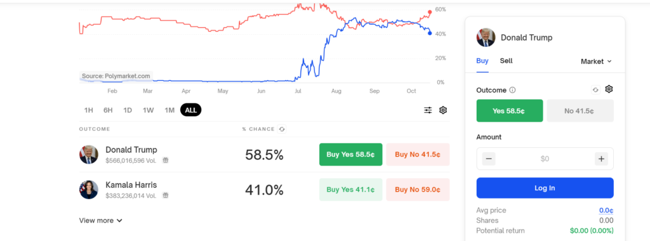Open Outcome settings gear in trade panel
The width and height of the screenshot is (650, 241).
point(609,89)
